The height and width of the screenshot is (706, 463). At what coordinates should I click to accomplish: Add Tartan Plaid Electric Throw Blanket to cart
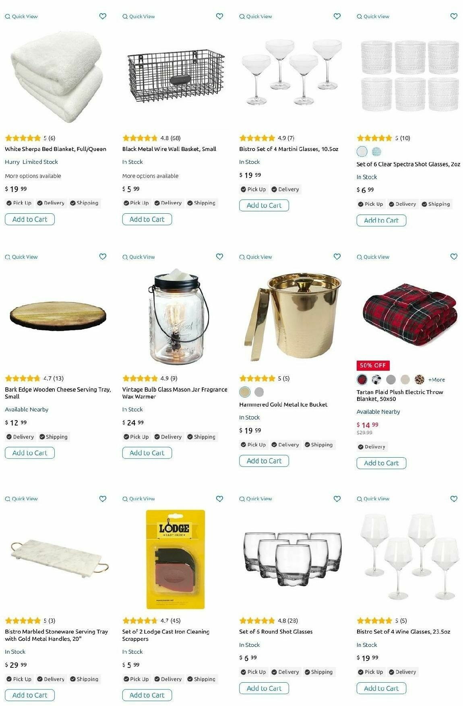(381, 463)
